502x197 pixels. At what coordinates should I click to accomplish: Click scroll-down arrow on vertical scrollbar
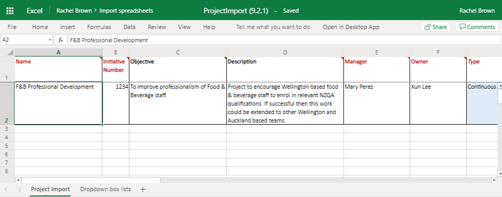tap(500, 174)
